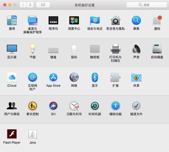The image size is (169, 152).
Task: Open the 鼠标 mouse preferences
Action: tap(74, 49)
